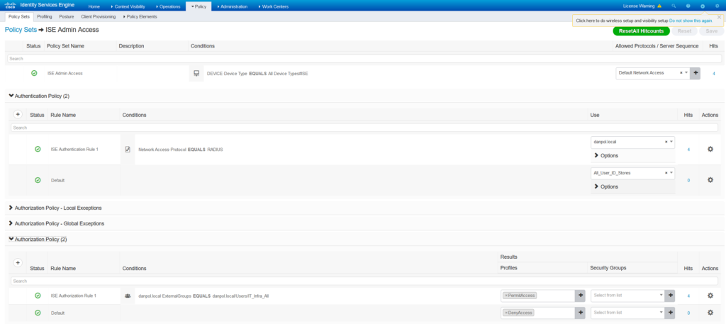Open the Work Centers menu
The image size is (726, 324).
273,6
